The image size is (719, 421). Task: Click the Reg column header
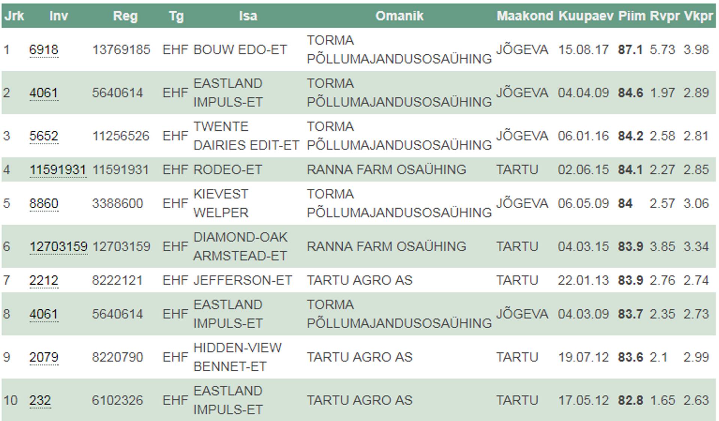125,16
